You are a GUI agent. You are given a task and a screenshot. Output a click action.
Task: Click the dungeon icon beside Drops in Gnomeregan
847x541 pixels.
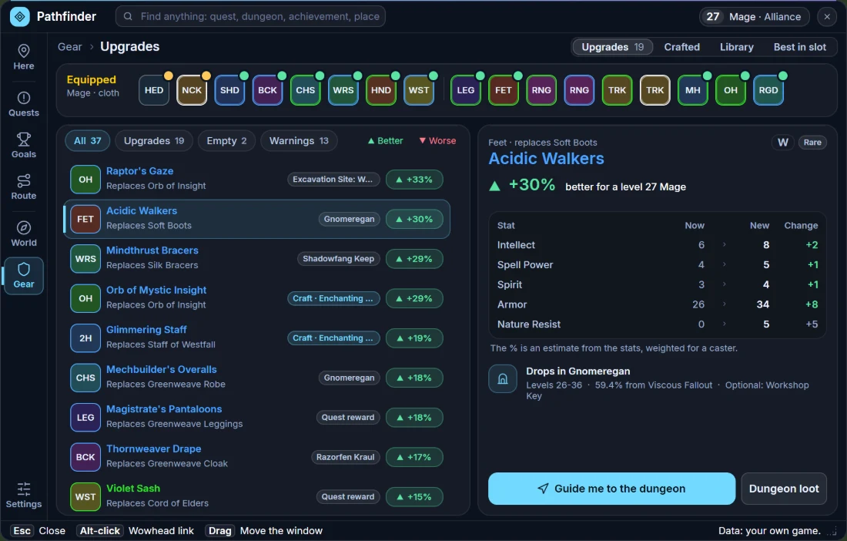[502, 378]
